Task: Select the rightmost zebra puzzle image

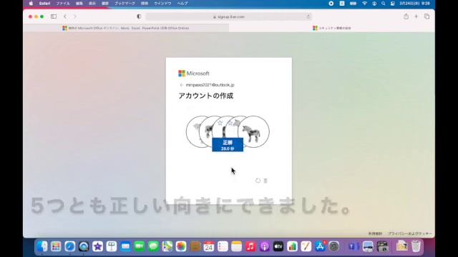Action: tap(253, 131)
